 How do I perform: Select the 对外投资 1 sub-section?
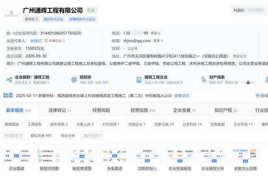[111, 124]
